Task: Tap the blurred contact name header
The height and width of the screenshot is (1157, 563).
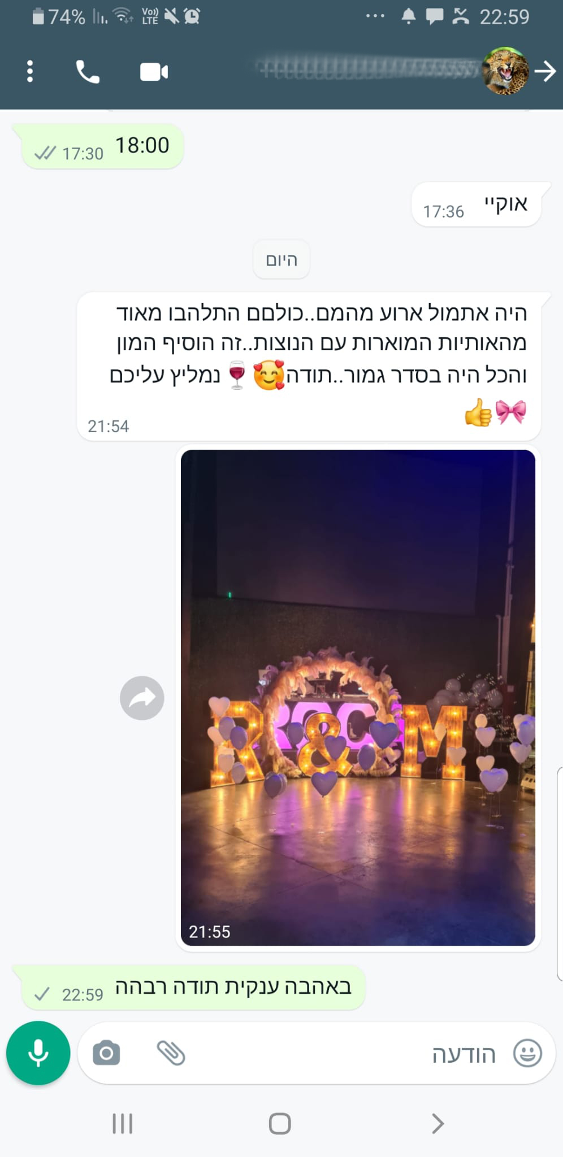Action: coord(367,70)
